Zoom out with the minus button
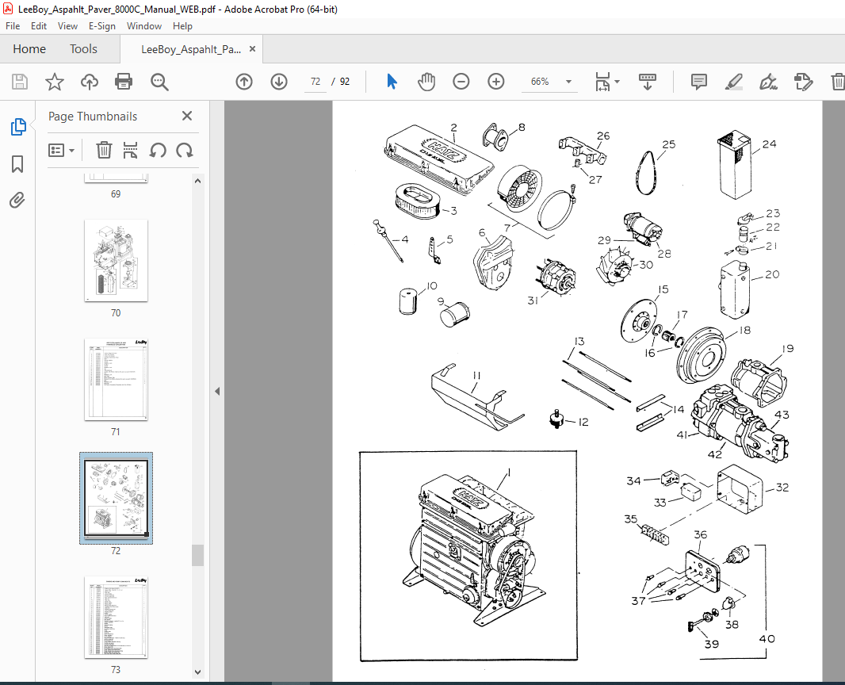This screenshot has width=845, height=685. coord(461,82)
